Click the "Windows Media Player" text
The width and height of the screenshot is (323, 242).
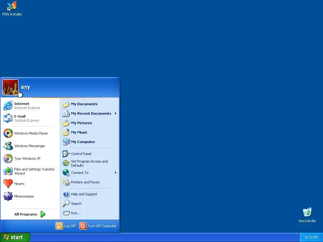point(31,133)
